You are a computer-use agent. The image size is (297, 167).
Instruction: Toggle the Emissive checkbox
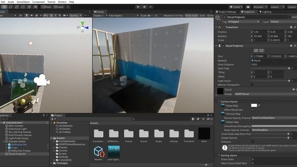(252, 141)
